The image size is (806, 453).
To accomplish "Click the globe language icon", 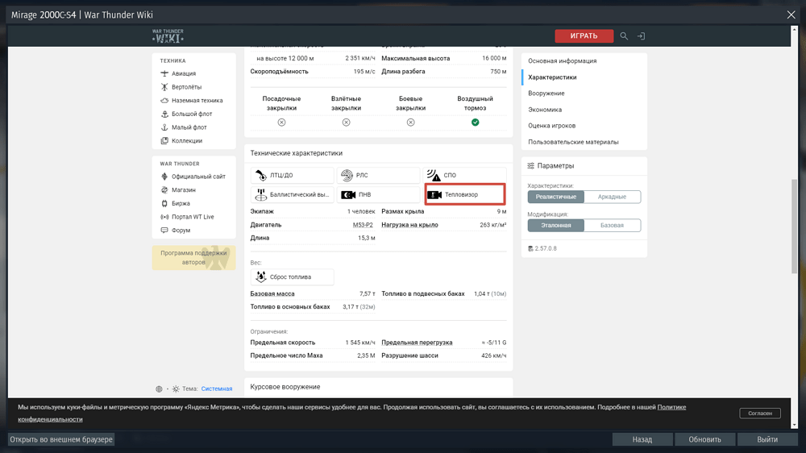I will click(x=159, y=389).
